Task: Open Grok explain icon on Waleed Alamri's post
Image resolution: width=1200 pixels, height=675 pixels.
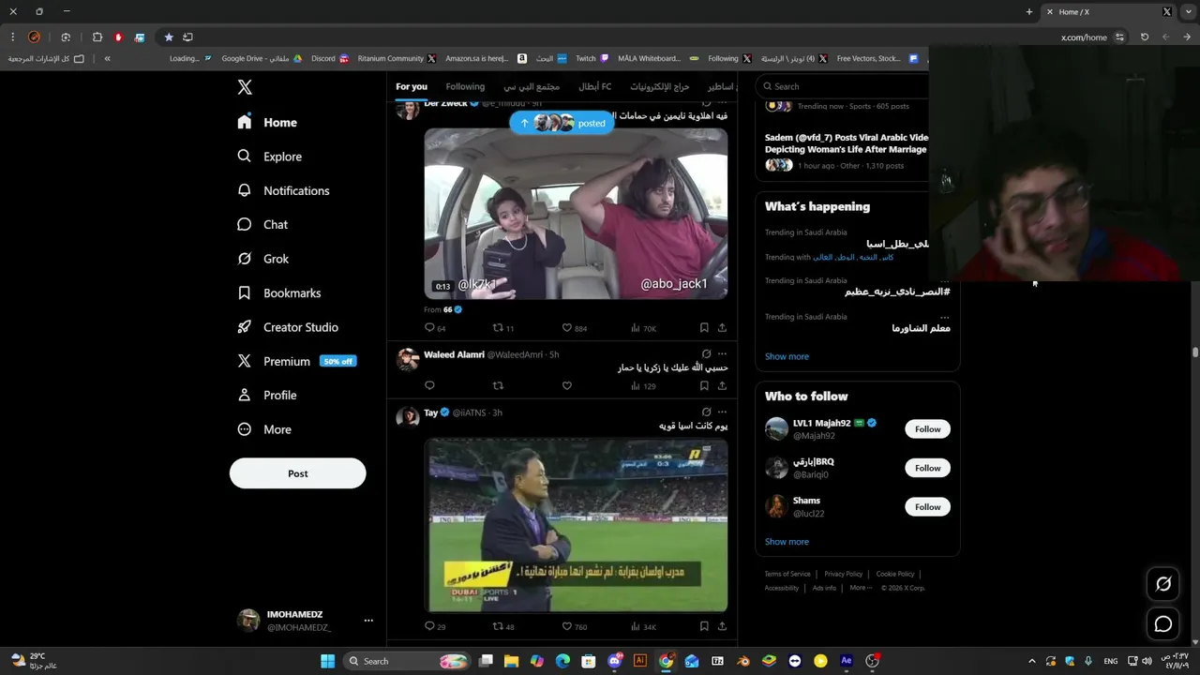Action: (x=706, y=354)
